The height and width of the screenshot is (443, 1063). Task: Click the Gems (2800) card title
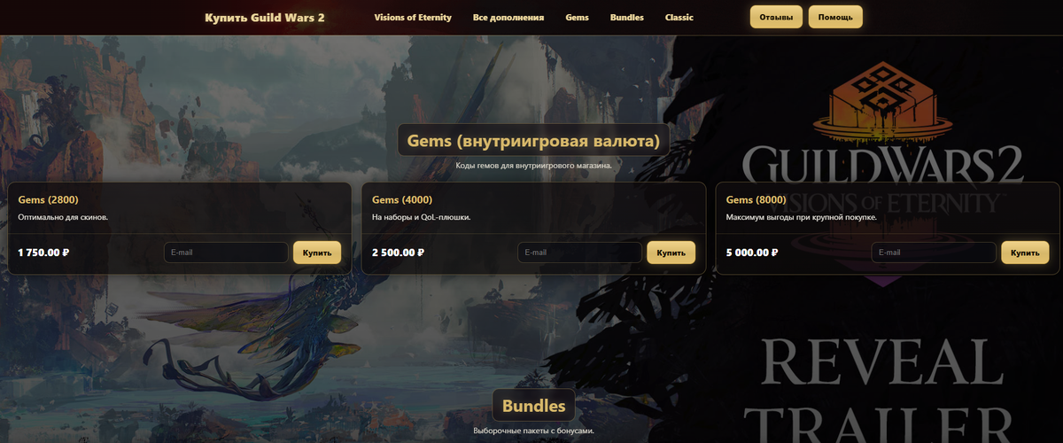point(48,199)
